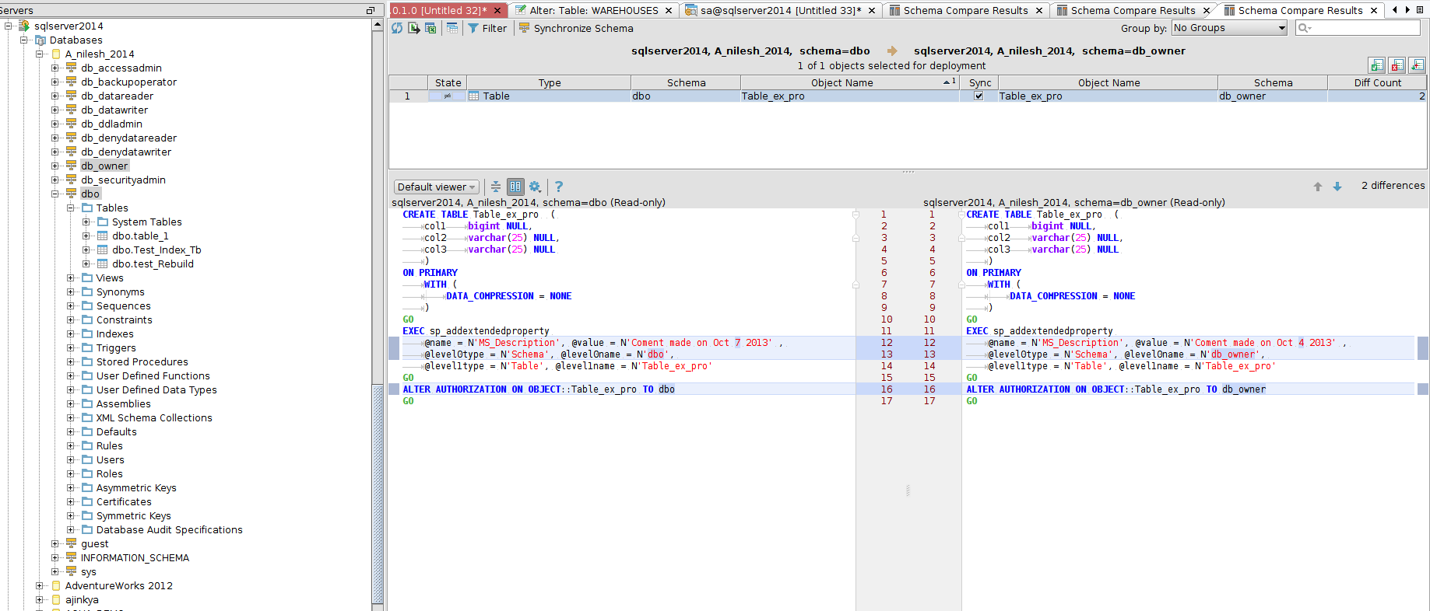This screenshot has width=1430, height=611.
Task: Click the not-equal state icon in row 1
Action: (x=448, y=96)
